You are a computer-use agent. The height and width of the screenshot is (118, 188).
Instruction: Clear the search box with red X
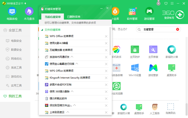coord(178,29)
